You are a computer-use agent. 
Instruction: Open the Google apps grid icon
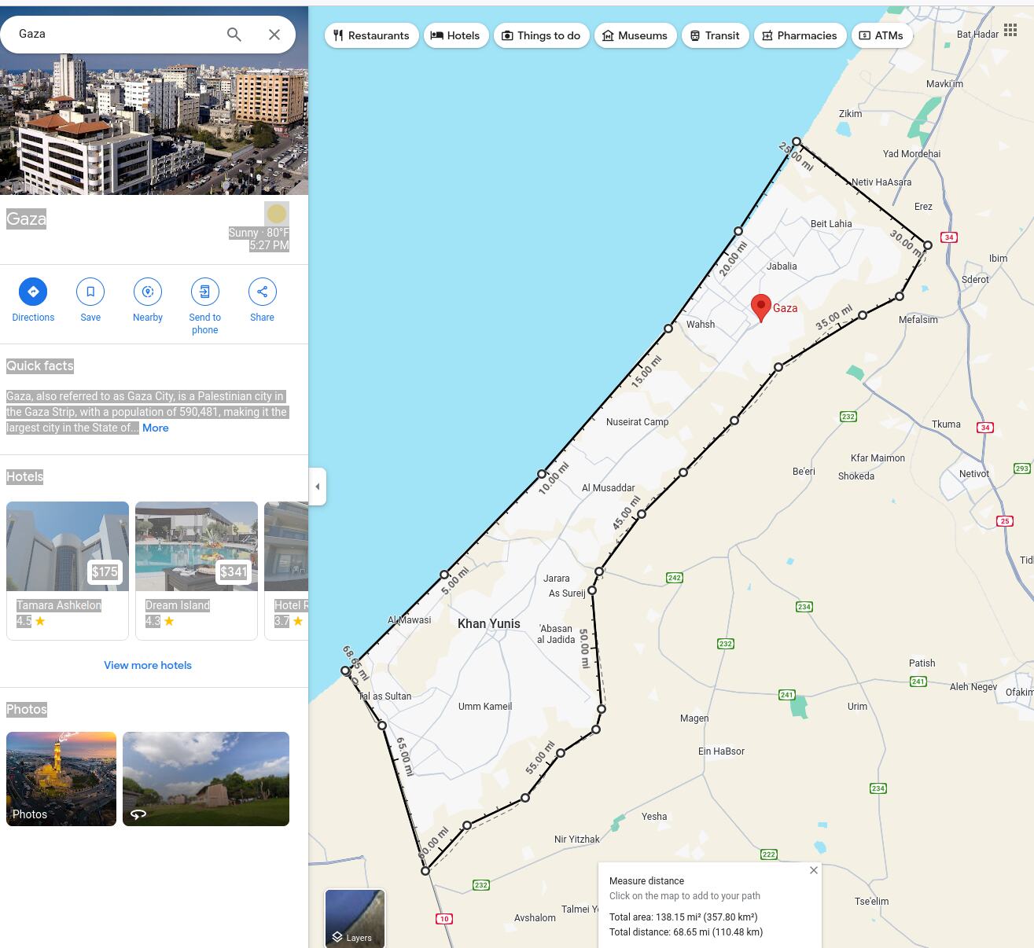coord(1010,30)
